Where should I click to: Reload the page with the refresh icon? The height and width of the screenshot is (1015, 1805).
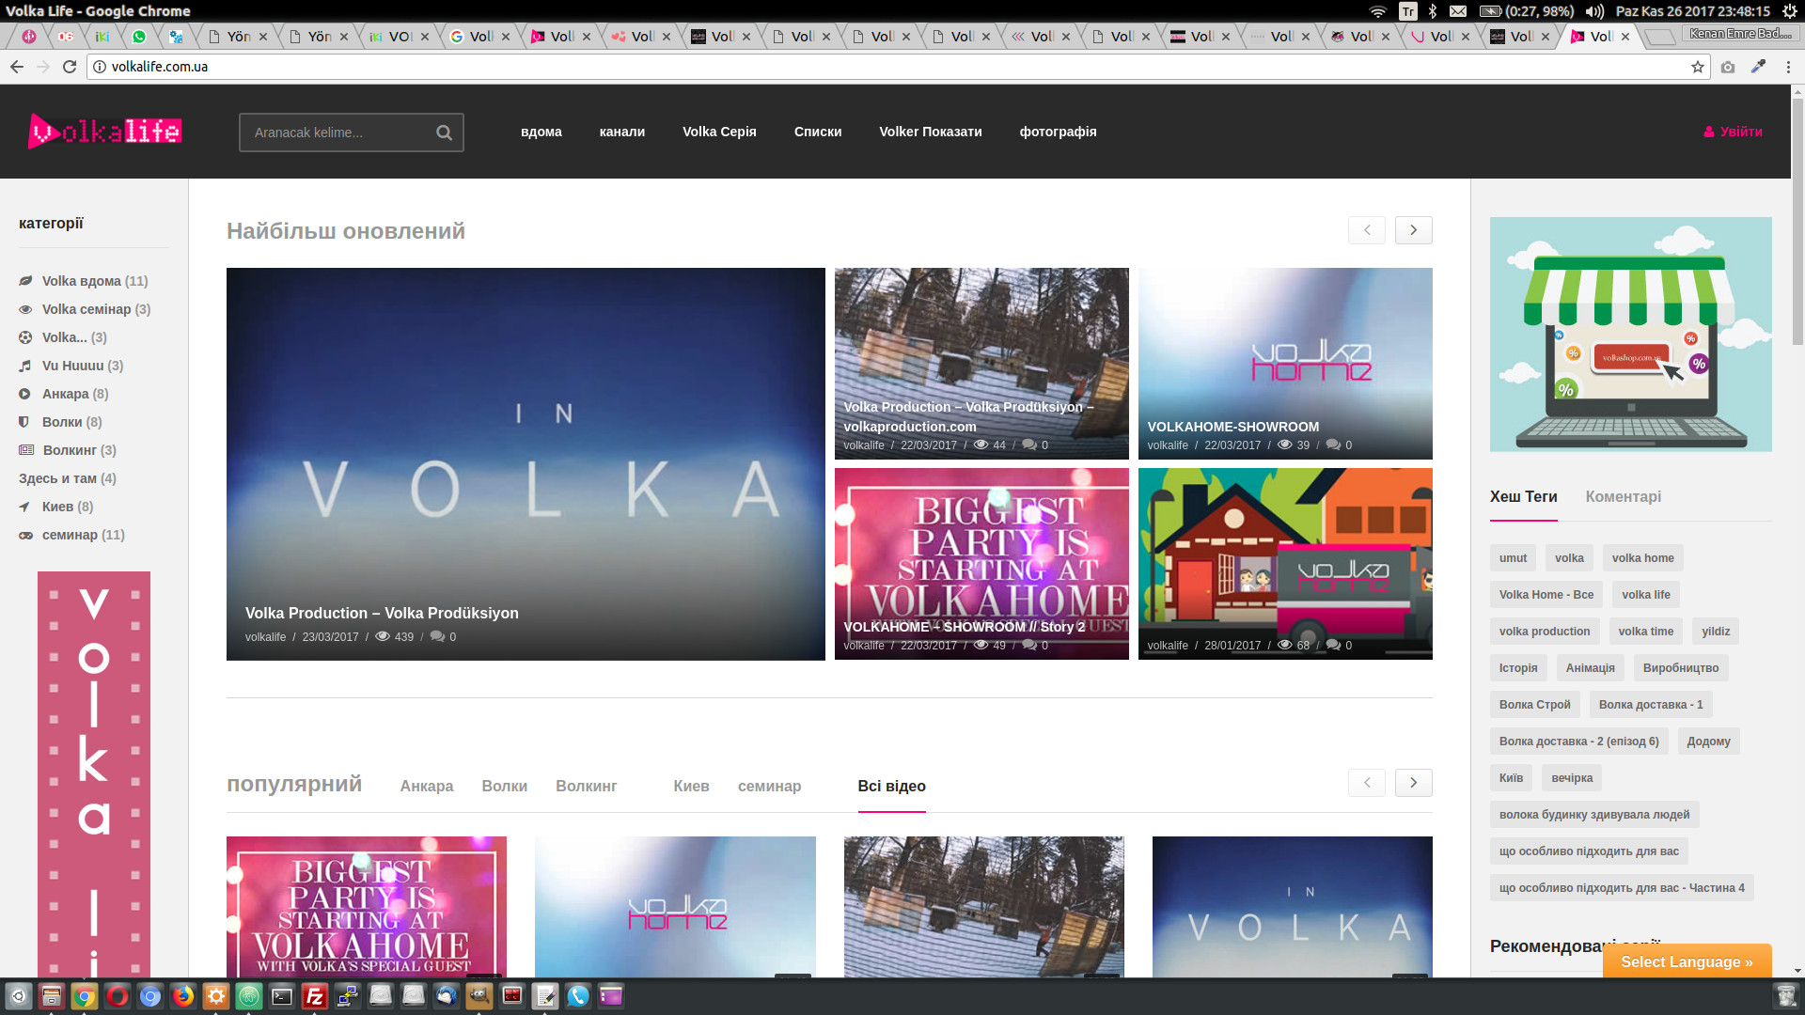click(70, 67)
